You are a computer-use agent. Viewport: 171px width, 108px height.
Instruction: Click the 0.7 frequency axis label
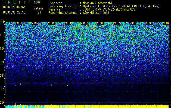coord(2,89)
